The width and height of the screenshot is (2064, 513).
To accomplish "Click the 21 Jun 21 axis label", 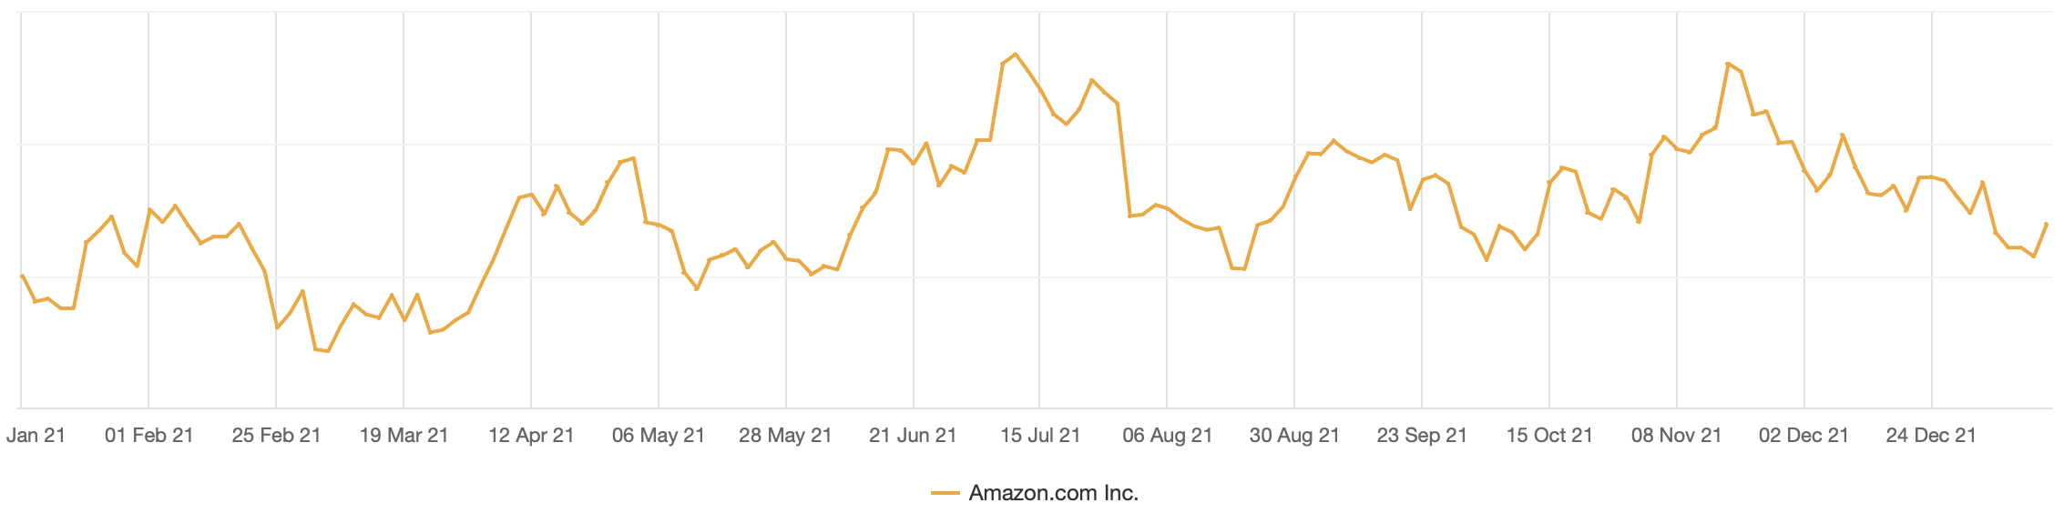I will (913, 436).
